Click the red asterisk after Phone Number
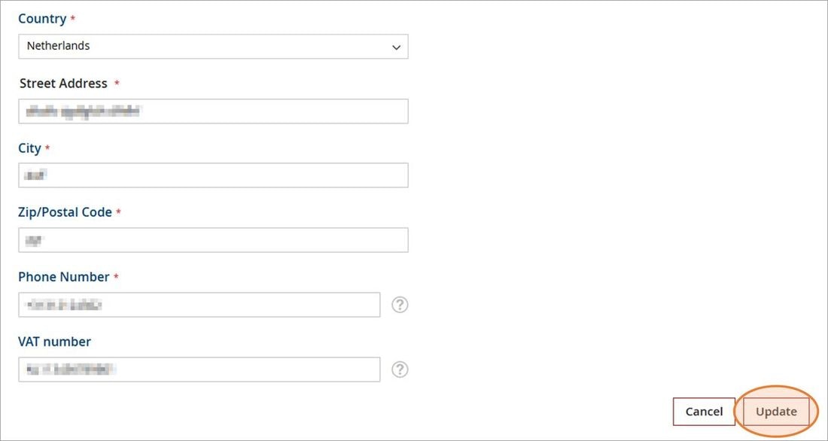828x441 pixels. [116, 276]
